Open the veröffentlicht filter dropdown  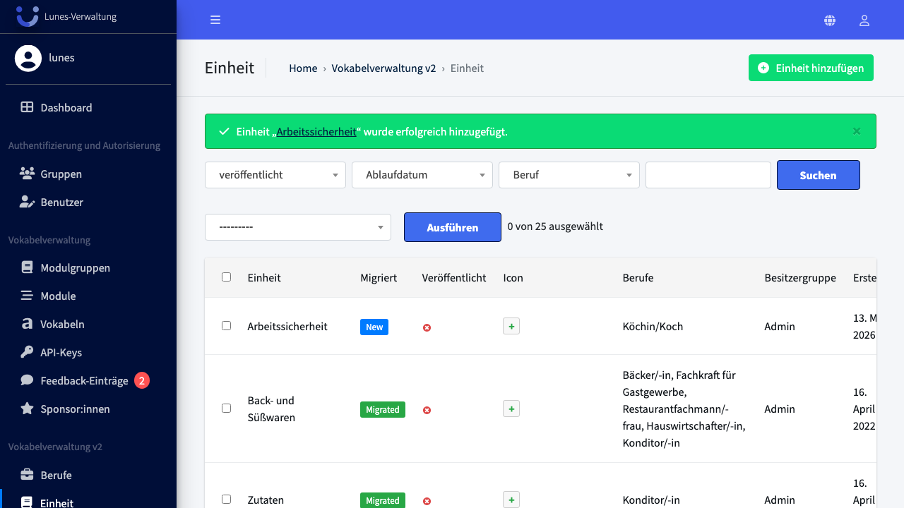pyautogui.click(x=275, y=175)
